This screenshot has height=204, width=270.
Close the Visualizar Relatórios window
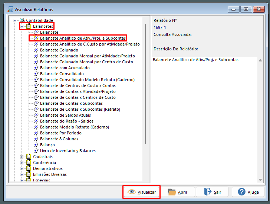(259, 9)
